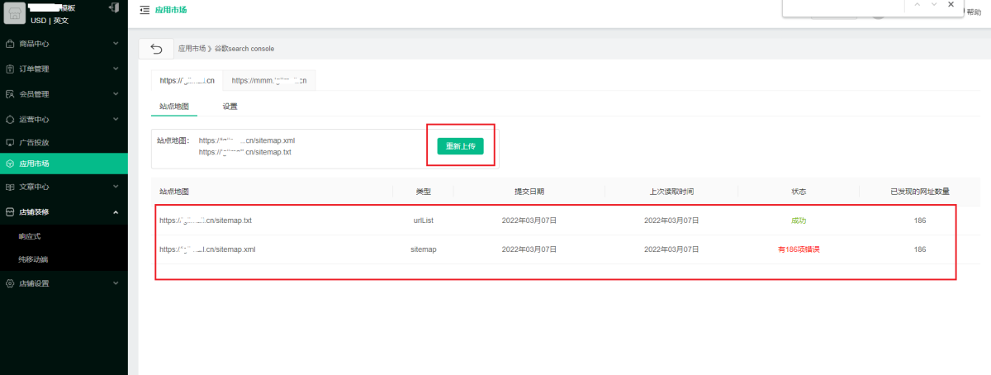The height and width of the screenshot is (375, 991).
Task: Click the logout icon in sidebar header
Action: point(113,7)
